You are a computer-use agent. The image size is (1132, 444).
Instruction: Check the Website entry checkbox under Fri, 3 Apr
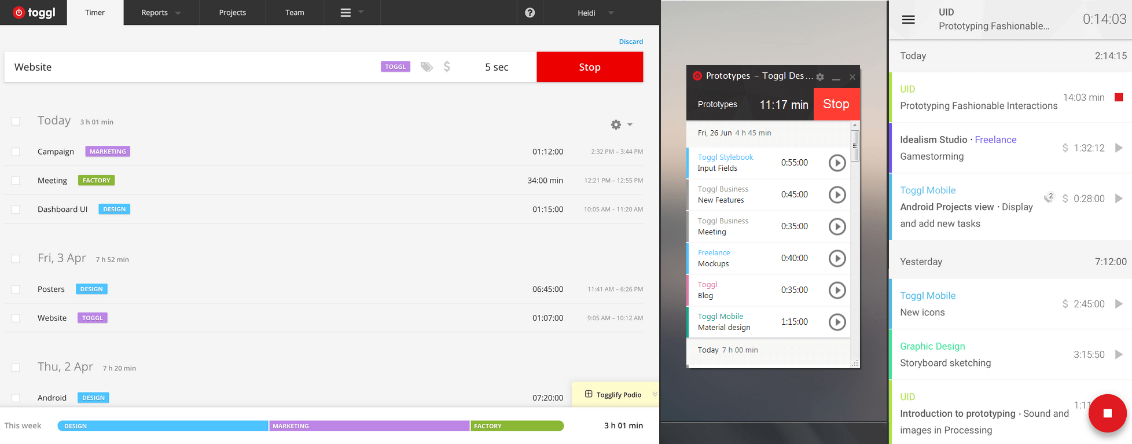click(x=16, y=318)
